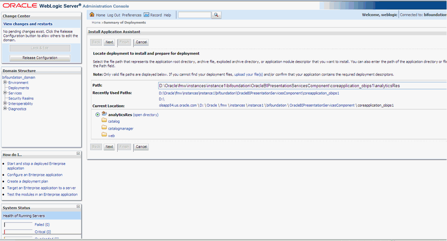Click the Interoperability tree label
447x241 pixels.
coord(20,104)
